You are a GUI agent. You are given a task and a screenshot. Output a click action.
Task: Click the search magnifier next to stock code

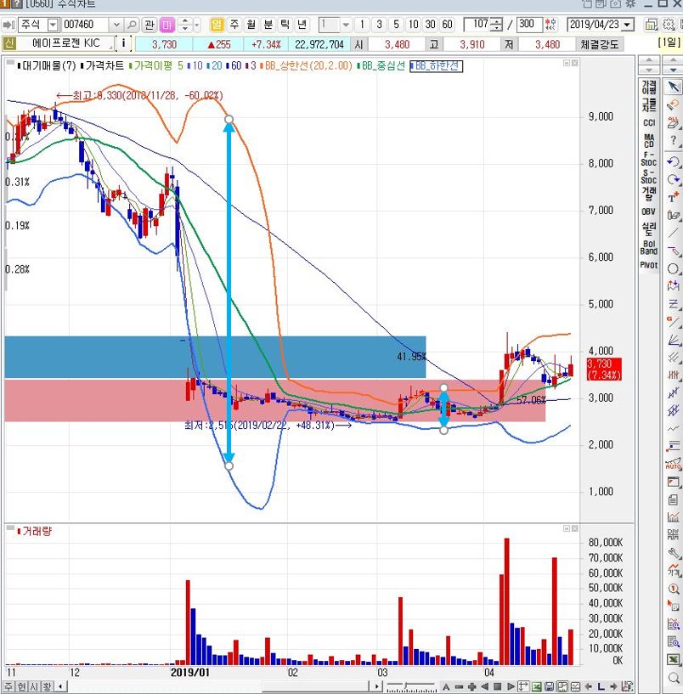131,25
